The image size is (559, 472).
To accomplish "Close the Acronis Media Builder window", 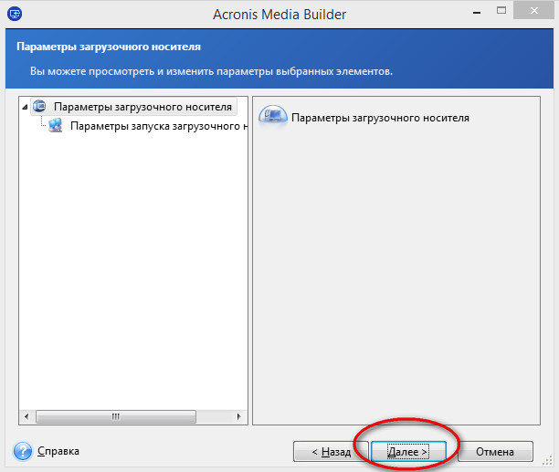I will (533, 11).
